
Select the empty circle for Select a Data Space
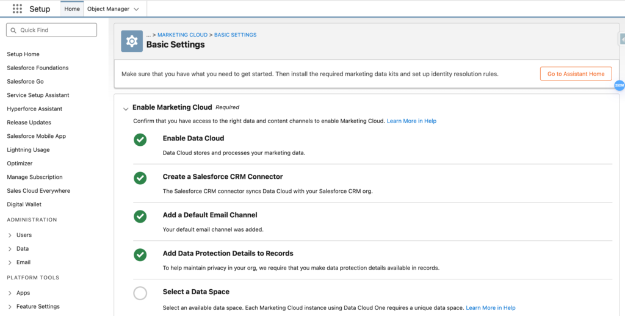pos(140,293)
